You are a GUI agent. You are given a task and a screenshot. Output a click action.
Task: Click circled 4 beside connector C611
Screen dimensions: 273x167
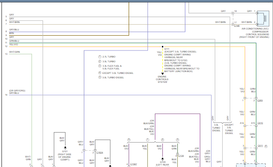(x=266, y=146)
